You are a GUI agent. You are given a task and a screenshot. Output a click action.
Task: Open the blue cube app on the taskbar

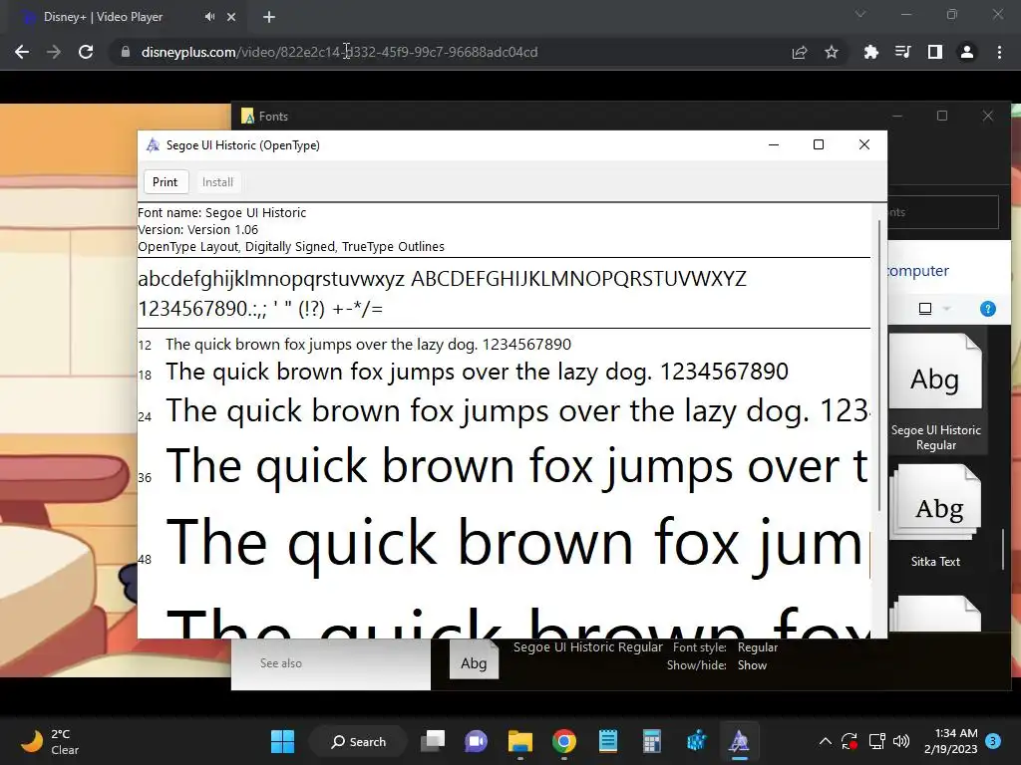695,741
